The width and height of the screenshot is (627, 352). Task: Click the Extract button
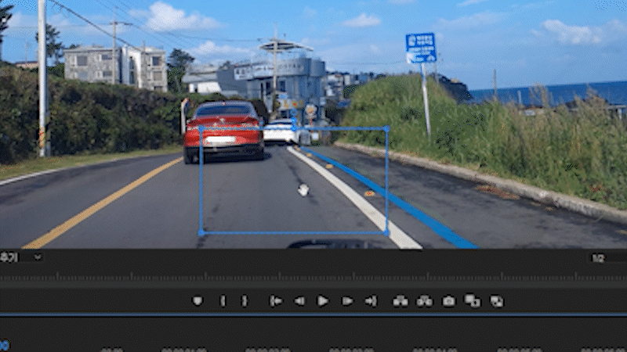pyautogui.click(x=424, y=301)
